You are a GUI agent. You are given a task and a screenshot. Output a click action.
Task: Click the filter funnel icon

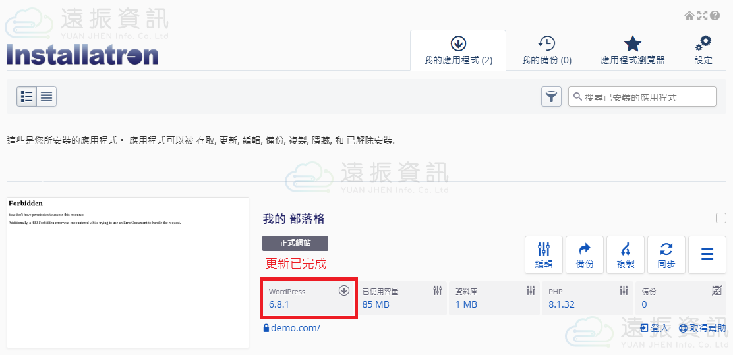[551, 97]
